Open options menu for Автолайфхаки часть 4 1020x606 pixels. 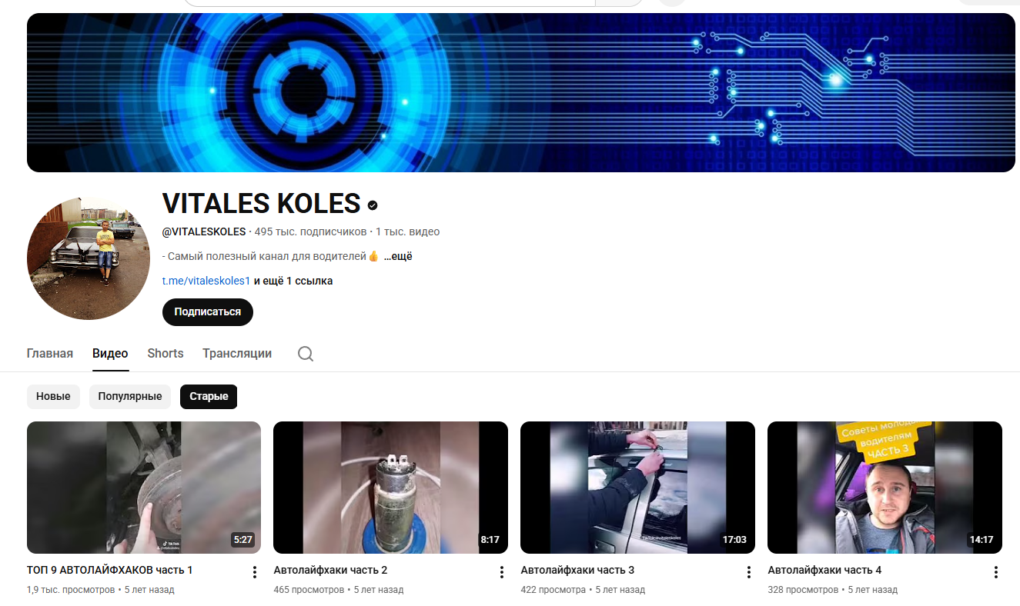click(x=995, y=572)
